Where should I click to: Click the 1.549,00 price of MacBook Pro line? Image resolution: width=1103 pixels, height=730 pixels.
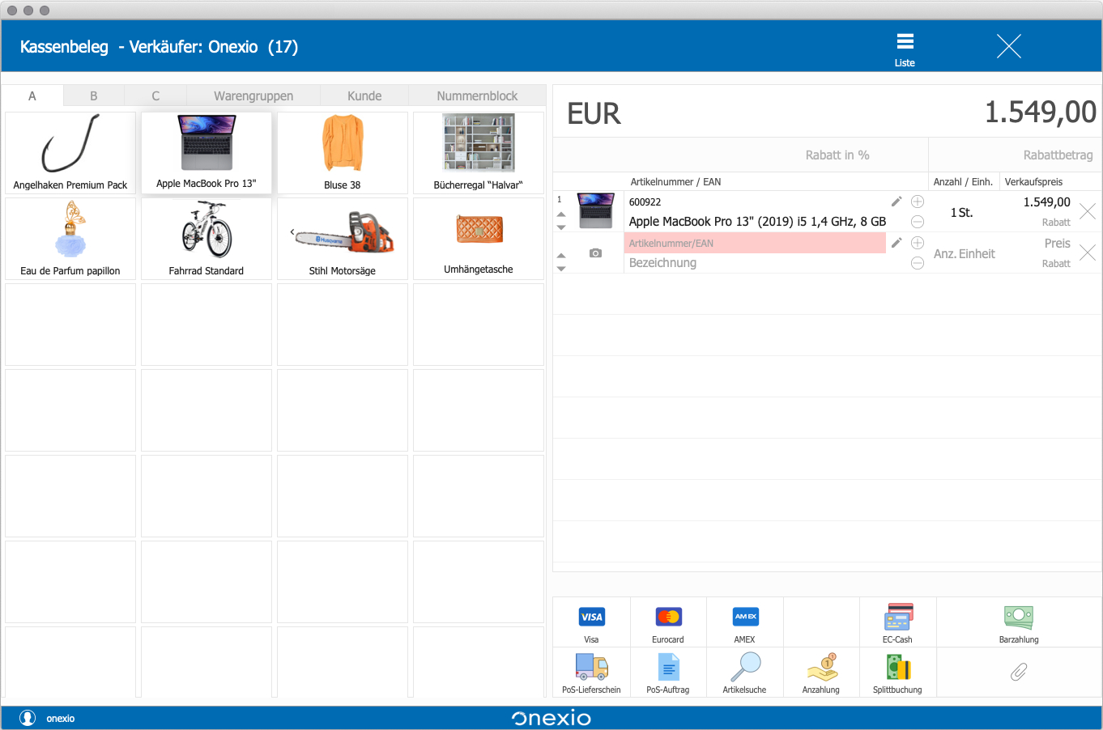[x=1046, y=202]
